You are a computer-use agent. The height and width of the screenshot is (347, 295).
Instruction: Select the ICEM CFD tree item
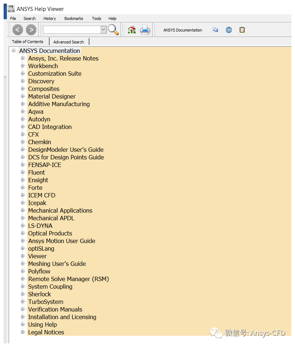coord(42,195)
